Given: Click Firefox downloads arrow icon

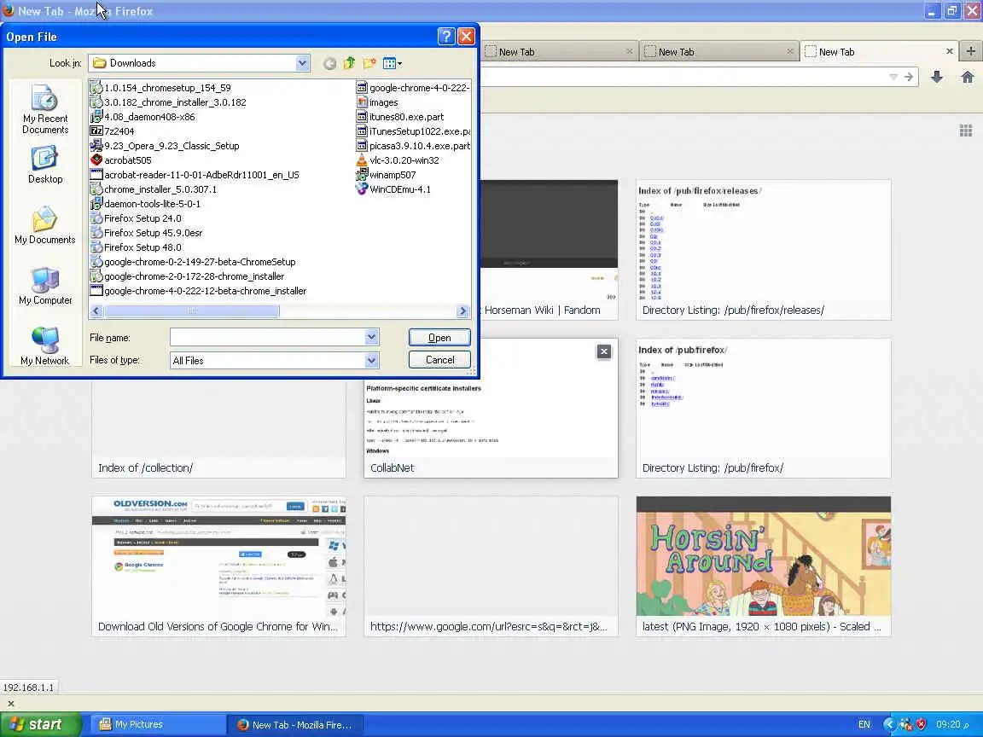Looking at the screenshot, I should (x=937, y=77).
